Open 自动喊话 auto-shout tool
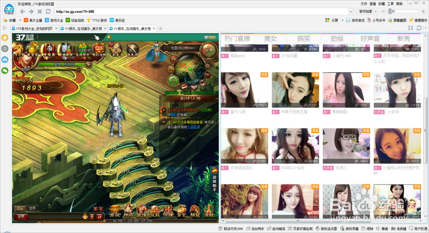 (x=276, y=229)
